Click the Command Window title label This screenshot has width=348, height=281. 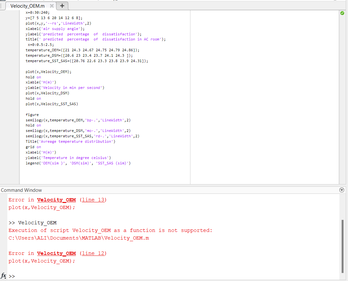click(21, 190)
